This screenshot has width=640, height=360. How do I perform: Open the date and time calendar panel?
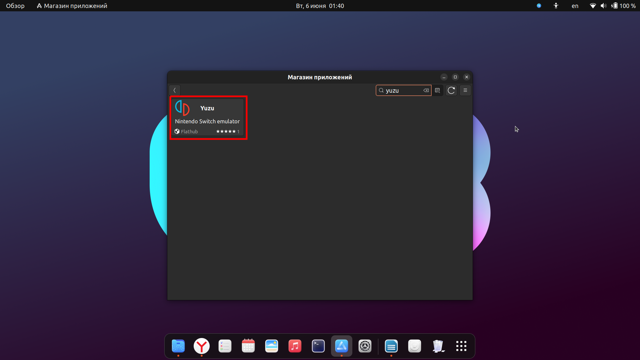pos(320,6)
